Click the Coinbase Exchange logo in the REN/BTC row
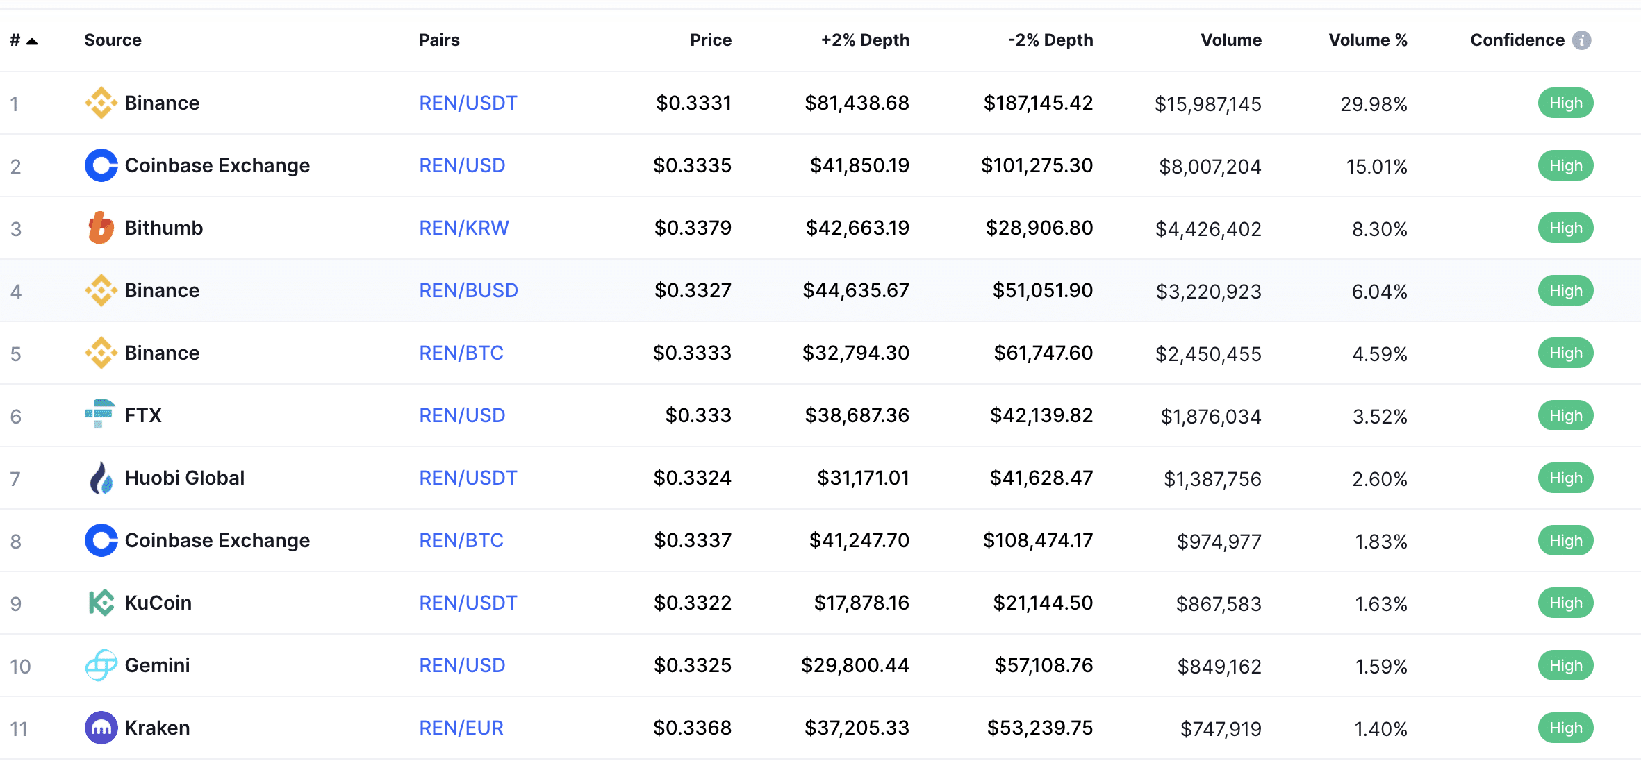 tap(101, 540)
